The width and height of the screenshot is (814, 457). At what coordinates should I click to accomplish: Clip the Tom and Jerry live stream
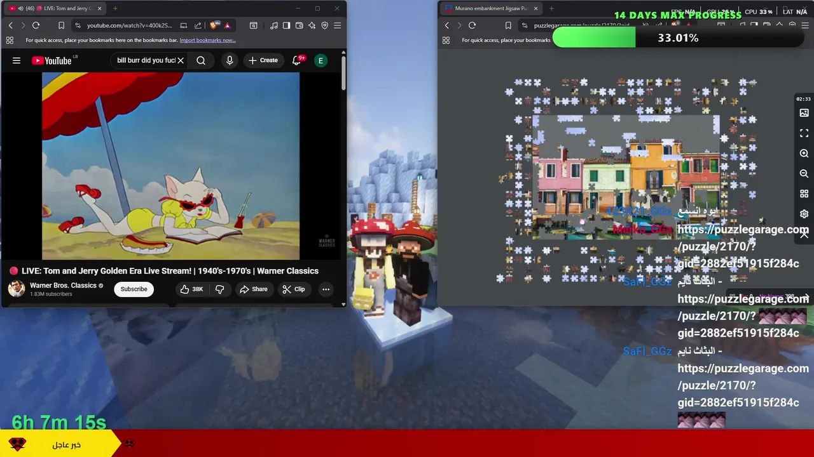coord(293,289)
